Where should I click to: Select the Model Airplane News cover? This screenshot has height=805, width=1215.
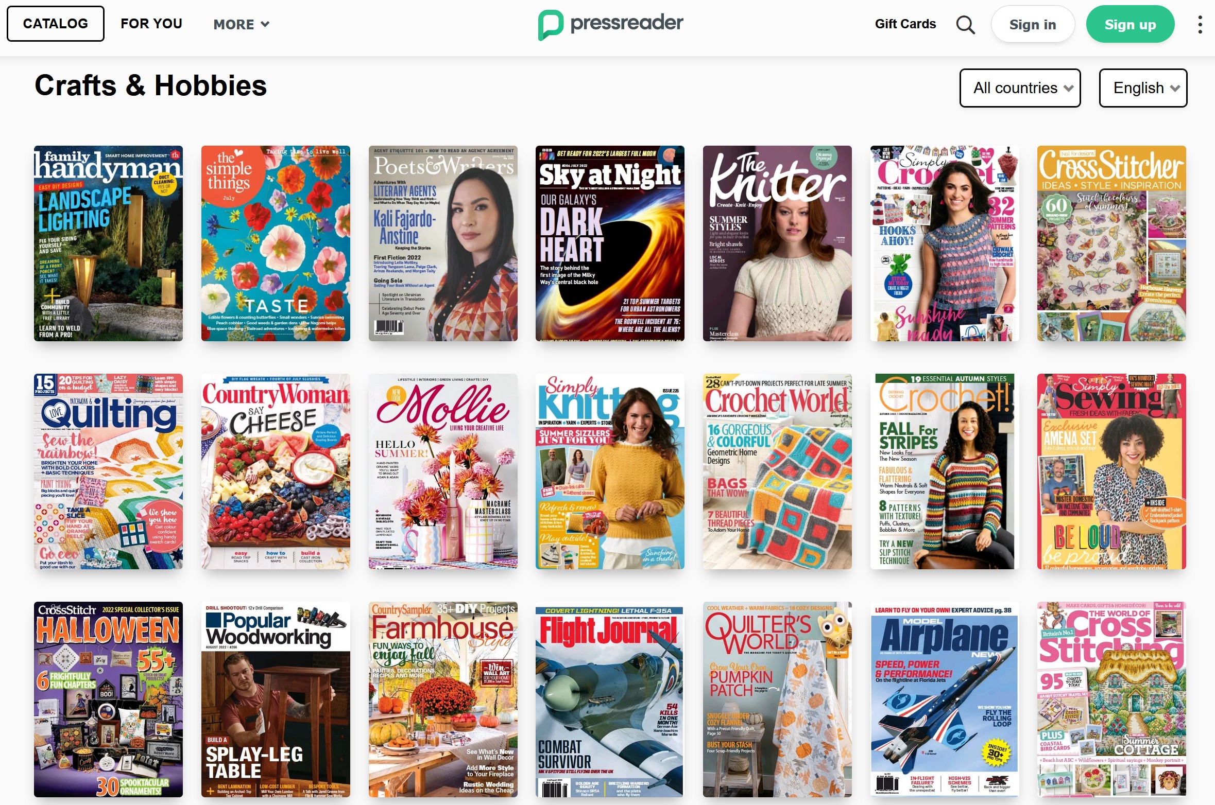(945, 699)
